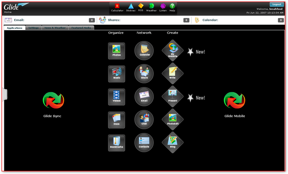Screen dimensions: 288x174
Task: Click the Shares: label in status bar
Action: 114,20
